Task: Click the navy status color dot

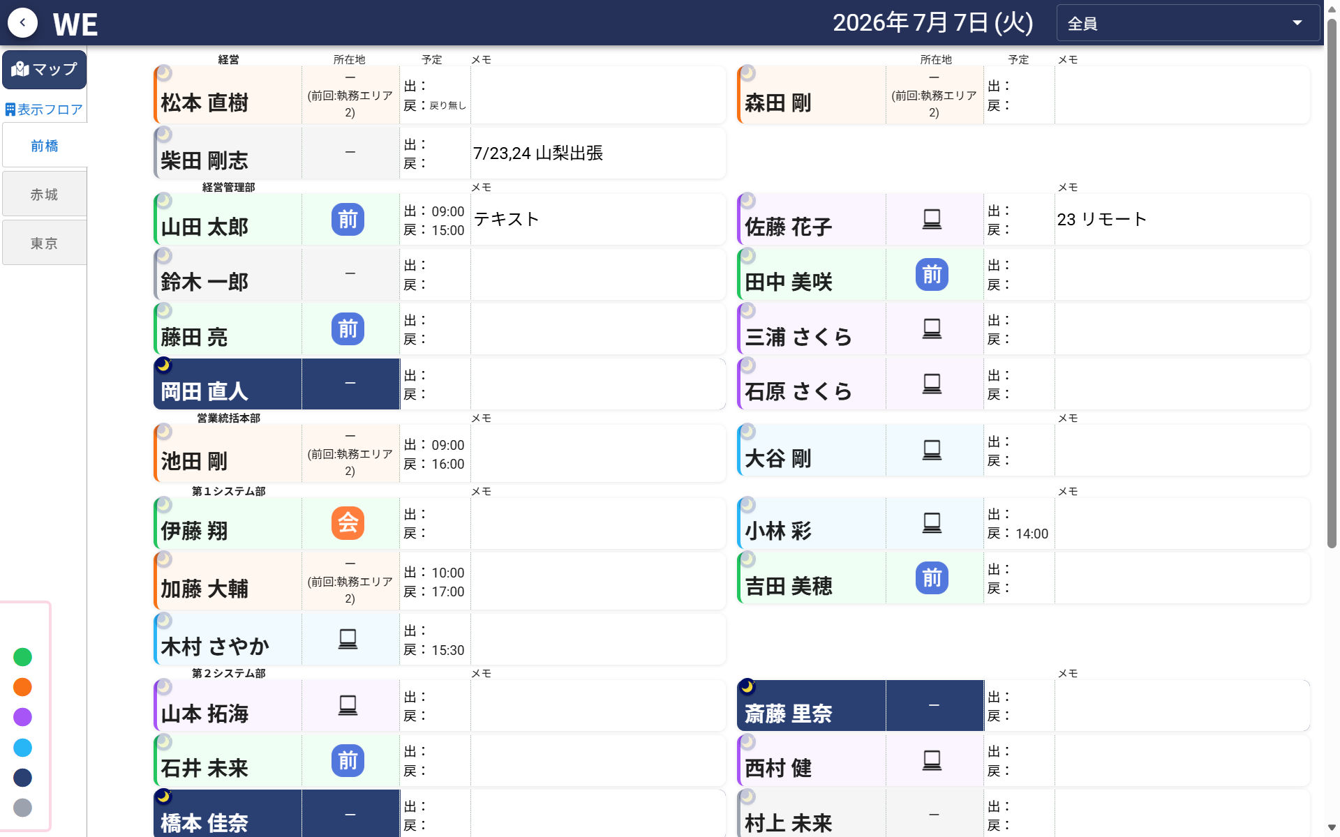Action: tap(22, 778)
